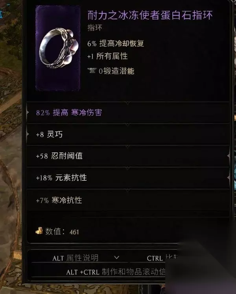Click the opal ring item thumbnail

pos(58,48)
